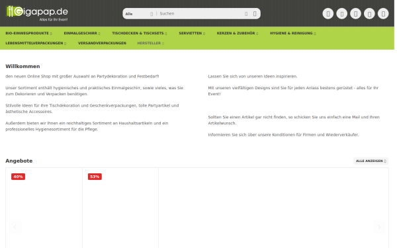This screenshot has height=248, width=397.
Task: Click the Alle Anzeigen button
Action: (x=371, y=161)
